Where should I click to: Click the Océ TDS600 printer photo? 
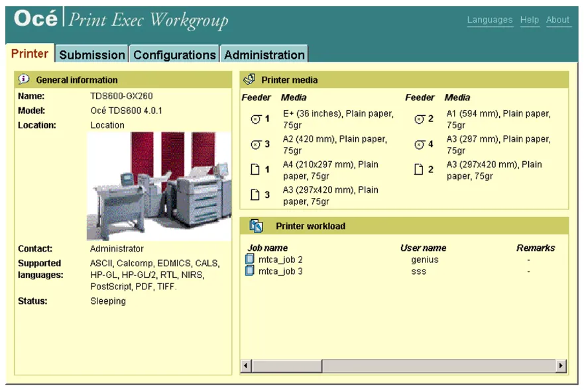(x=159, y=186)
